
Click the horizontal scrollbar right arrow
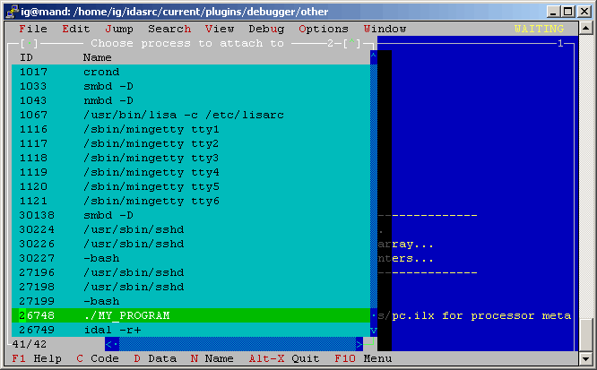(359, 344)
